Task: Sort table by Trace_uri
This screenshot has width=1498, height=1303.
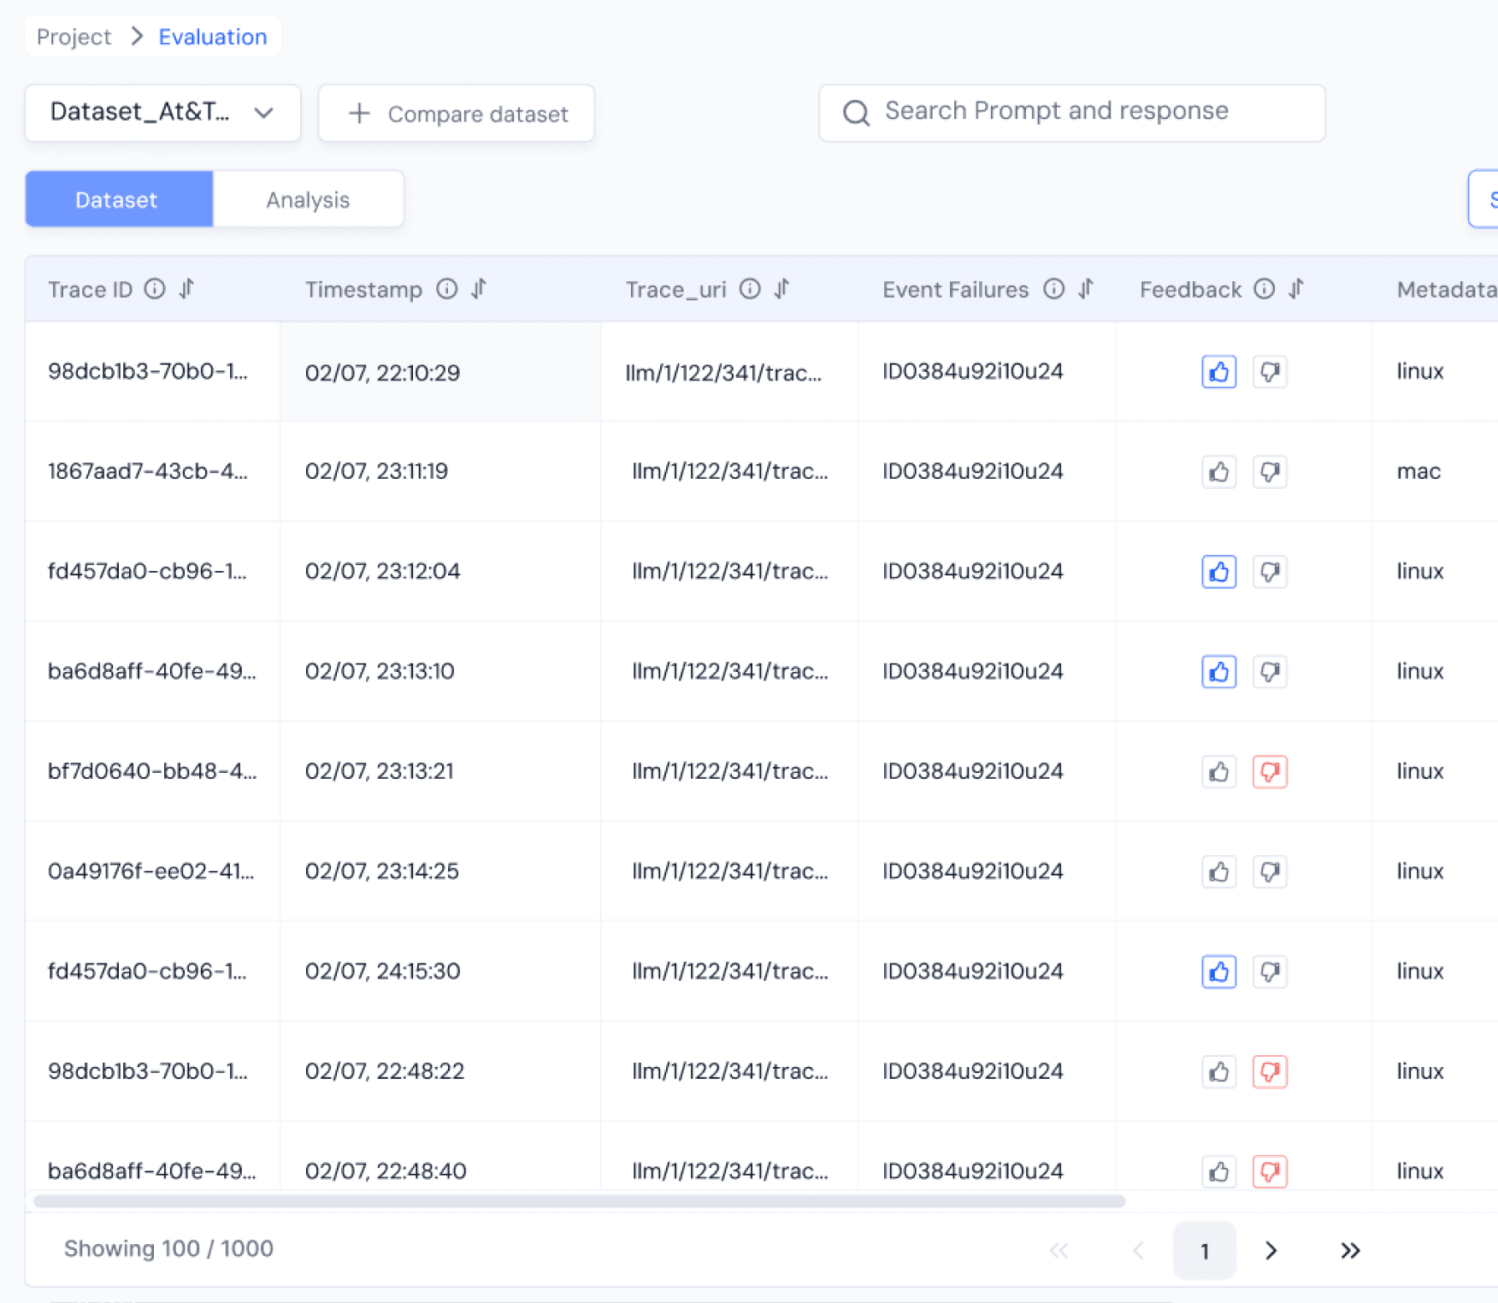Action: (x=782, y=289)
